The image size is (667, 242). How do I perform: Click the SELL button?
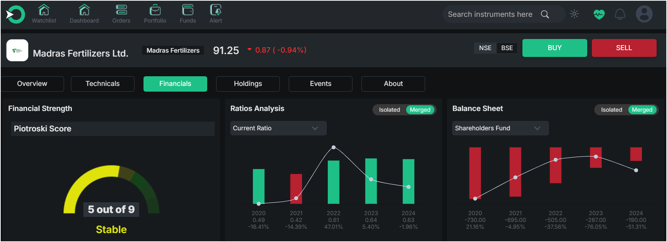624,48
